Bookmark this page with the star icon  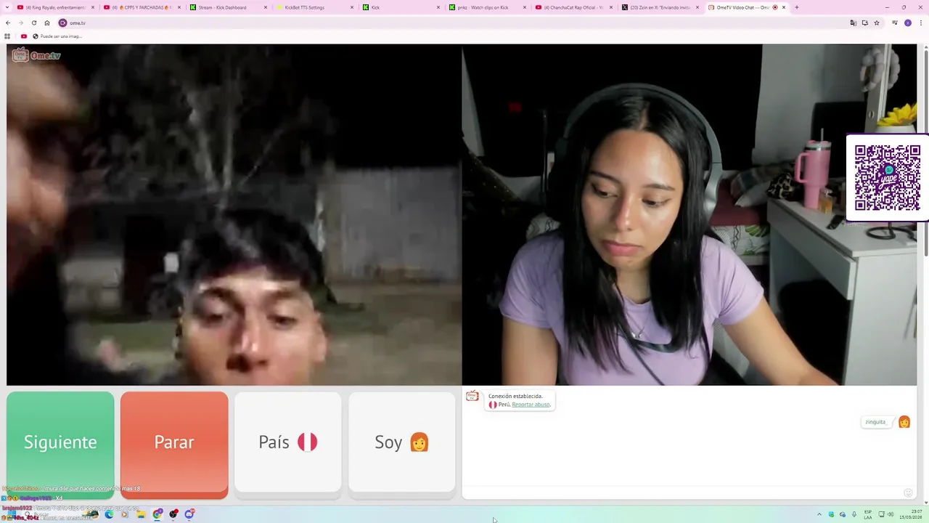(877, 23)
